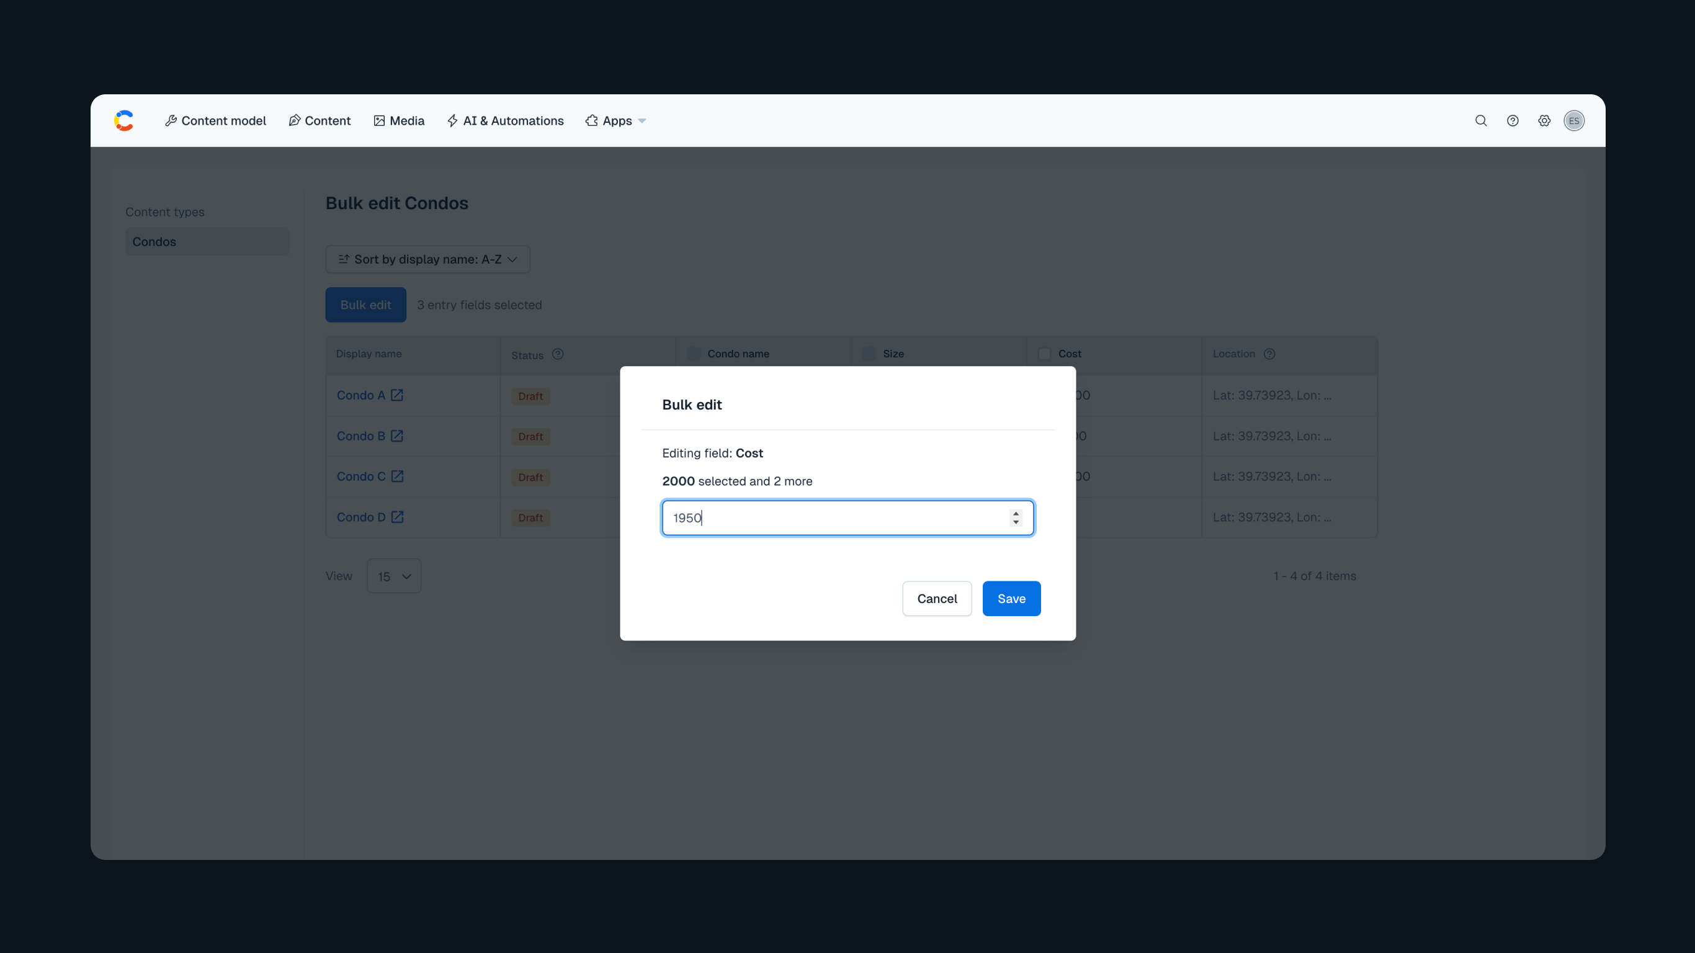Click Cancel in Bulk edit dialog

click(x=937, y=598)
